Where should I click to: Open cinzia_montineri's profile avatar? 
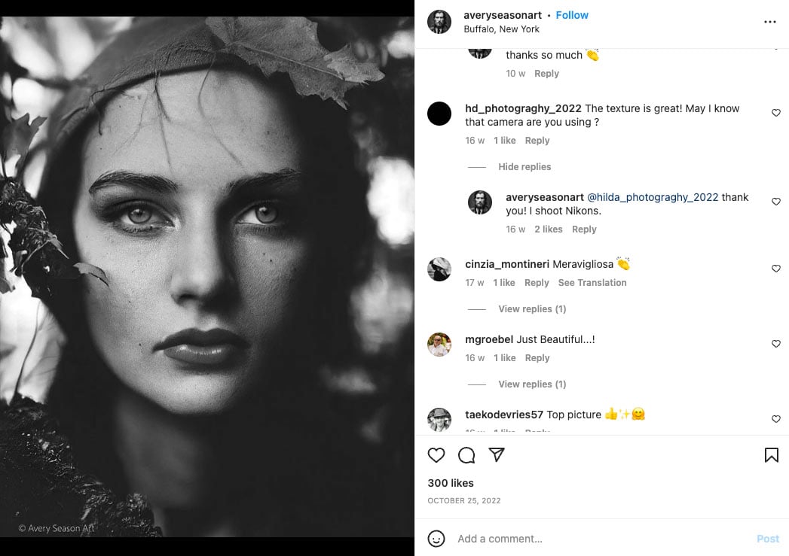pyautogui.click(x=439, y=269)
